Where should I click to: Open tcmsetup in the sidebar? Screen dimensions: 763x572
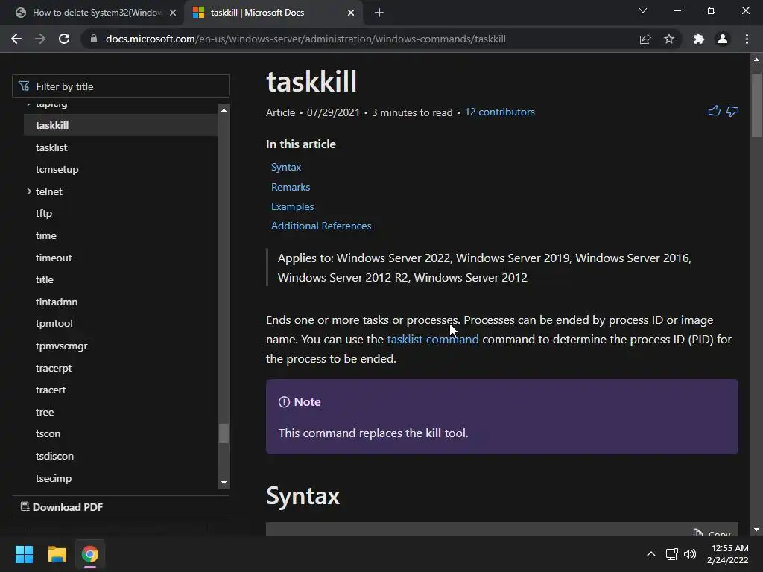pos(57,169)
